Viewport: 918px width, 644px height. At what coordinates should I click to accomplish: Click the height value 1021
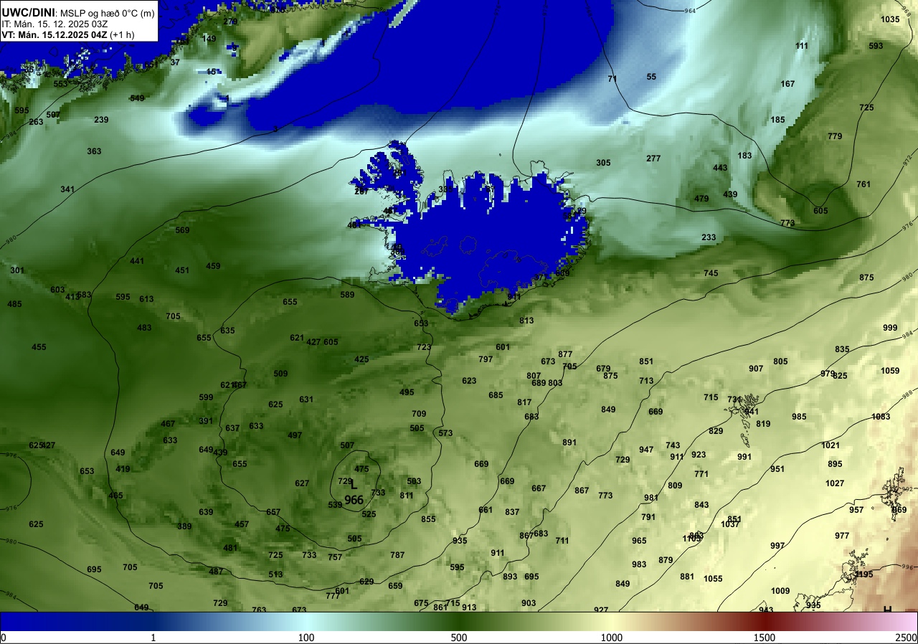tap(831, 445)
